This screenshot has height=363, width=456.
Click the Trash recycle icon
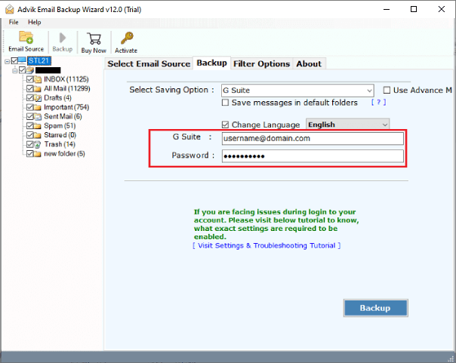[x=38, y=144]
